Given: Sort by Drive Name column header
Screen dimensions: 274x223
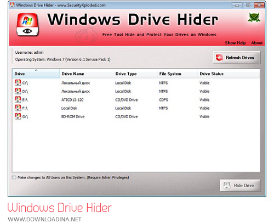Looking at the screenshot, I should [x=87, y=74].
